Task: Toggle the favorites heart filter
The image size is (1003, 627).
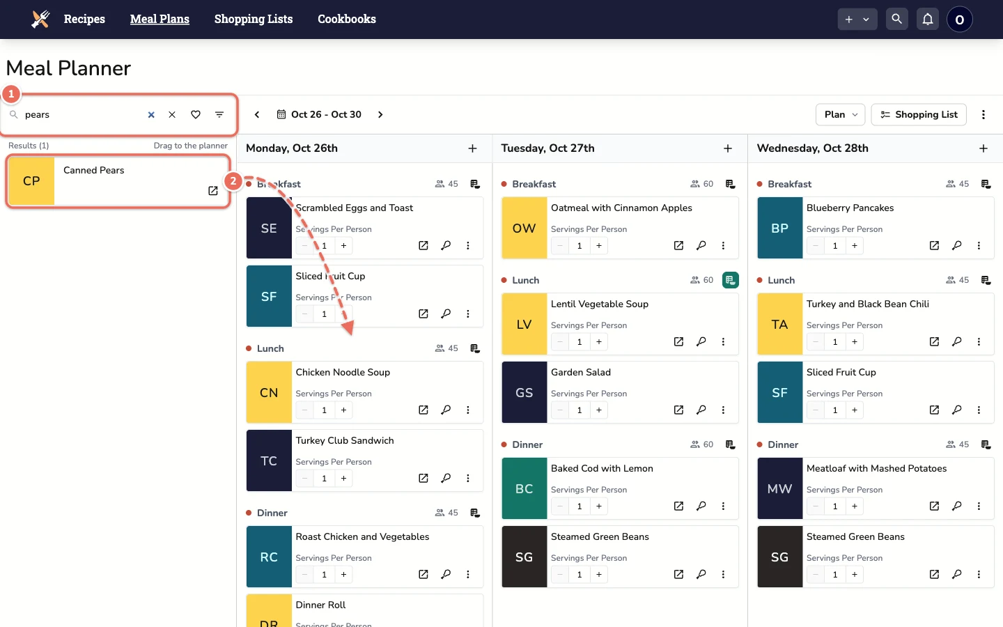Action: 196,114
